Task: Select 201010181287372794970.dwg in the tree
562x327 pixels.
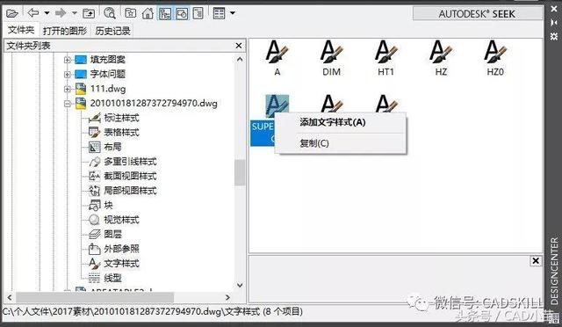Action: click(x=154, y=104)
